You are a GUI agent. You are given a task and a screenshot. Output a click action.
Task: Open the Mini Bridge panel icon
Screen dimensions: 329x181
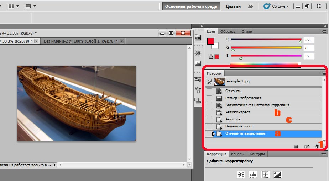coord(198,38)
